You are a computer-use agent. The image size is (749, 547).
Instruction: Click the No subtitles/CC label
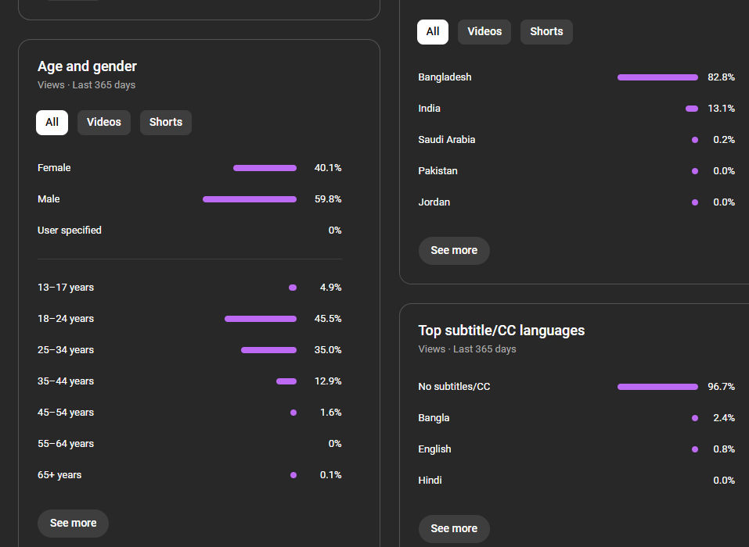(454, 387)
